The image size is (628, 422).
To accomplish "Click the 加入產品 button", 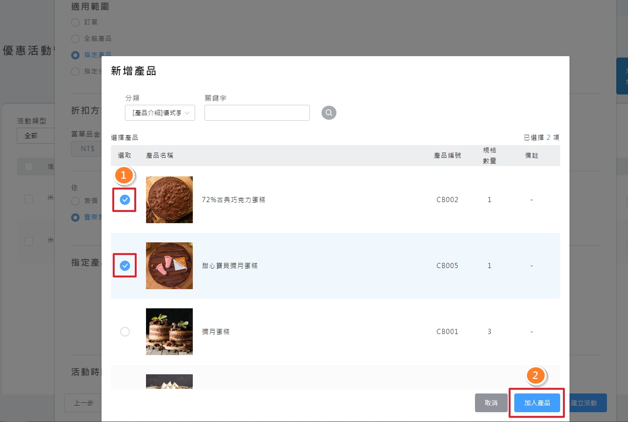I will (x=536, y=402).
